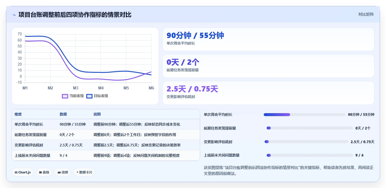Click the M5 label on the chart axis
The image size is (386, 188).
pos(126,88)
